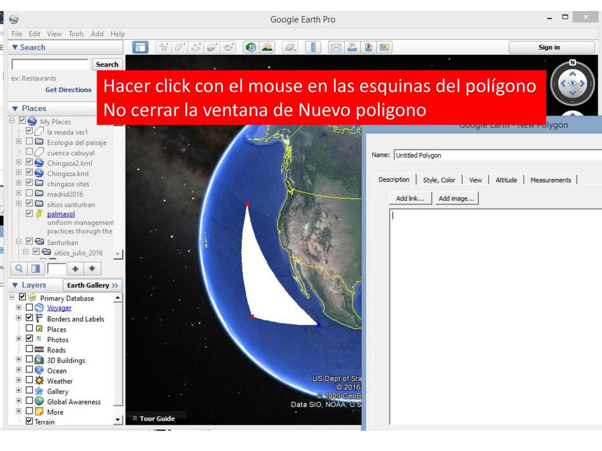Open the Tools menu
602x451 pixels.
[x=76, y=33]
